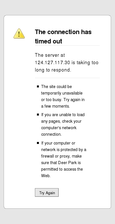The image size is (115, 224).
Task: Click the text 'a few moments.'
Action: click(56, 106)
